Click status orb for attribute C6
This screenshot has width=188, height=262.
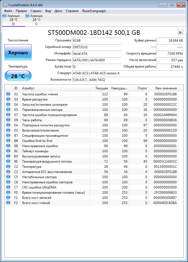[x=8, y=182]
